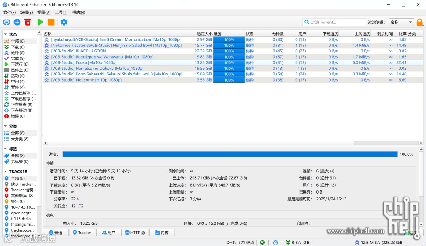426x246 pixels.
Task: Open the 视图(V) menu
Action: coord(43,13)
